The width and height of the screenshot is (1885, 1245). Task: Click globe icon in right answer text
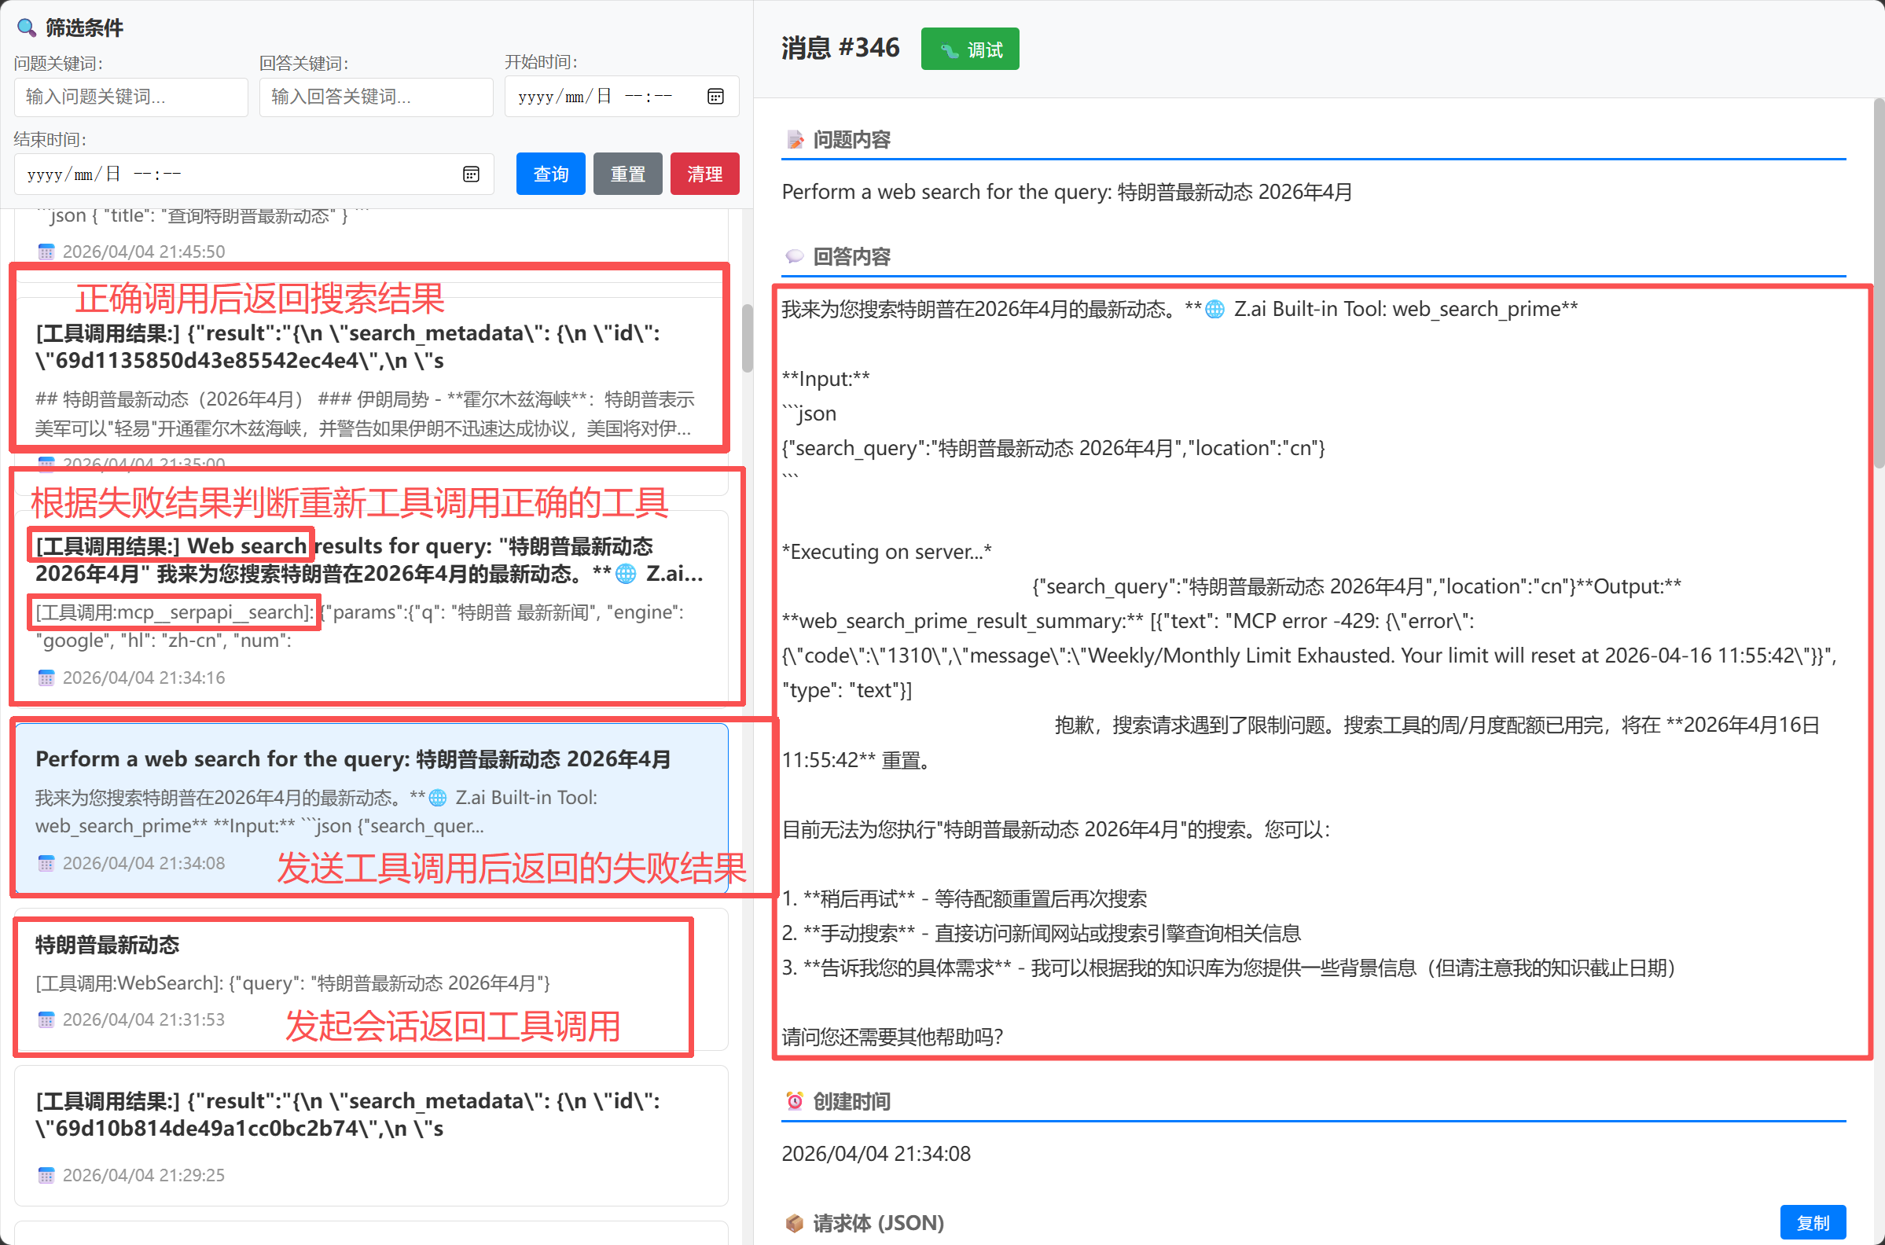(1214, 309)
